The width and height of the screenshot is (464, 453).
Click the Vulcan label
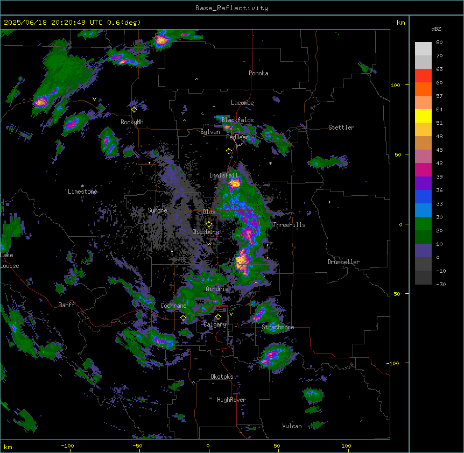pyautogui.click(x=292, y=426)
